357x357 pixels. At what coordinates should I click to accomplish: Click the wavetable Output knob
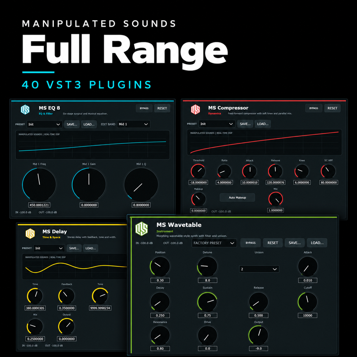pos(259,336)
